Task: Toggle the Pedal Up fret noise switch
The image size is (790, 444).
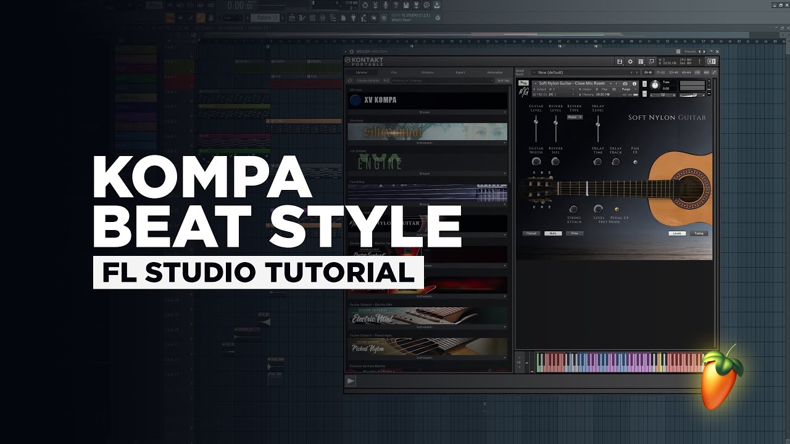Action: point(617,209)
